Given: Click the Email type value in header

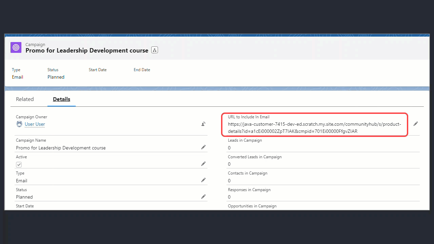Looking at the screenshot, I should tap(18, 77).
